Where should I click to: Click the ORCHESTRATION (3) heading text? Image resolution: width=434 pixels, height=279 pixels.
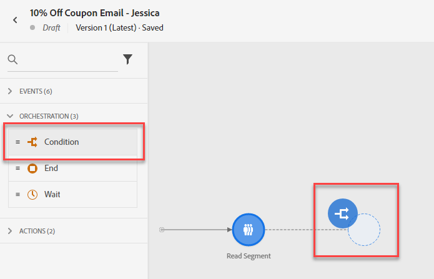(49, 116)
